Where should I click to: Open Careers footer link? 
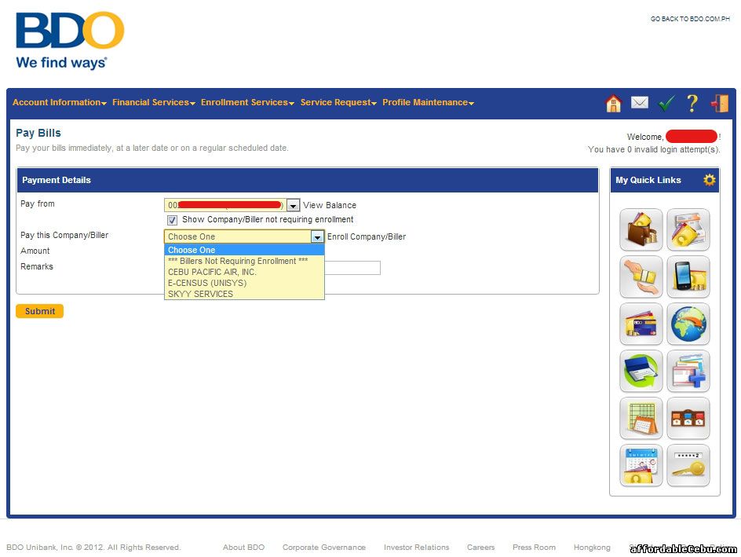[x=480, y=547]
